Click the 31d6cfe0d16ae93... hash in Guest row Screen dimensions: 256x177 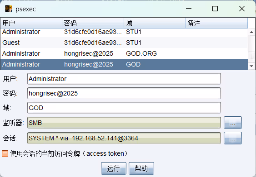(93, 43)
